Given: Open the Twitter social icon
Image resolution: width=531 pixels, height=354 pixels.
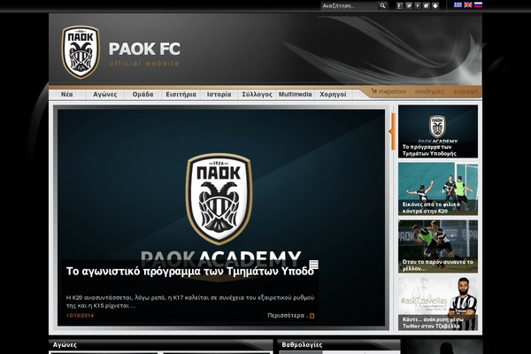Looking at the screenshot, I should coord(409,6).
